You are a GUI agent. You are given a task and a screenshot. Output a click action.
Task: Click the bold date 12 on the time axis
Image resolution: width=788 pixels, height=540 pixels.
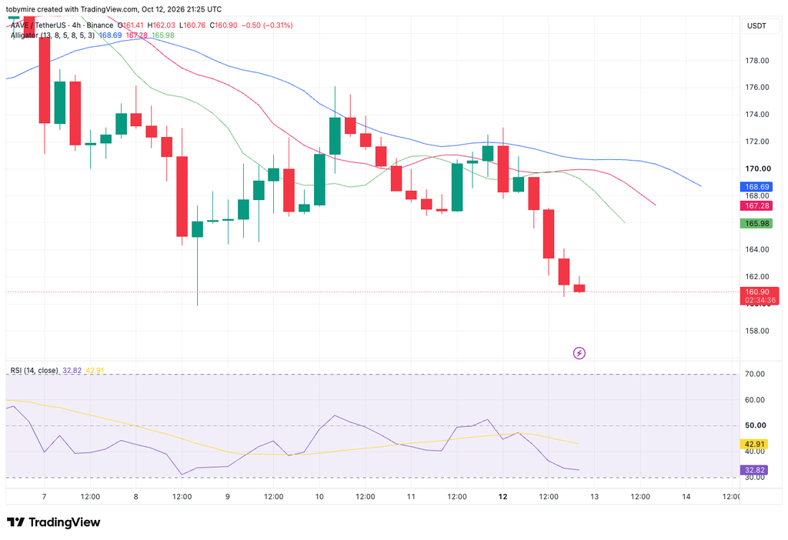pyautogui.click(x=503, y=496)
